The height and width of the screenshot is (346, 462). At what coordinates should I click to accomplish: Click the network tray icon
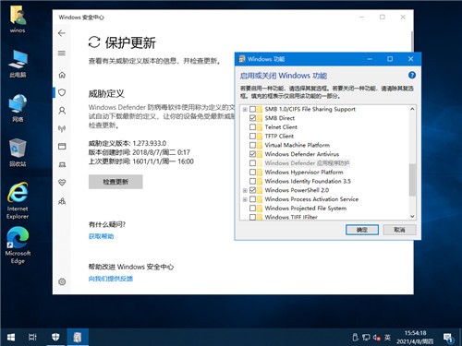pyautogui.click(x=366, y=338)
